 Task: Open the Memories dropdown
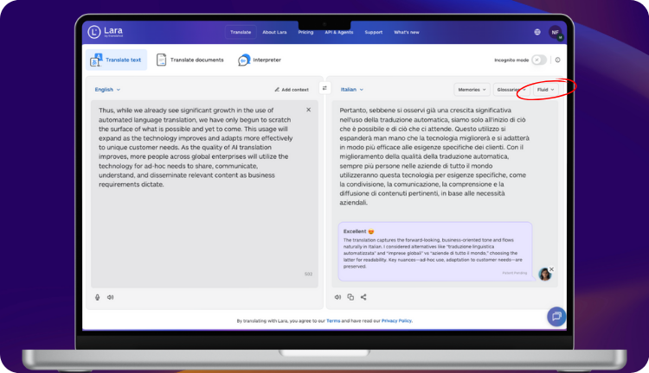[471, 89]
